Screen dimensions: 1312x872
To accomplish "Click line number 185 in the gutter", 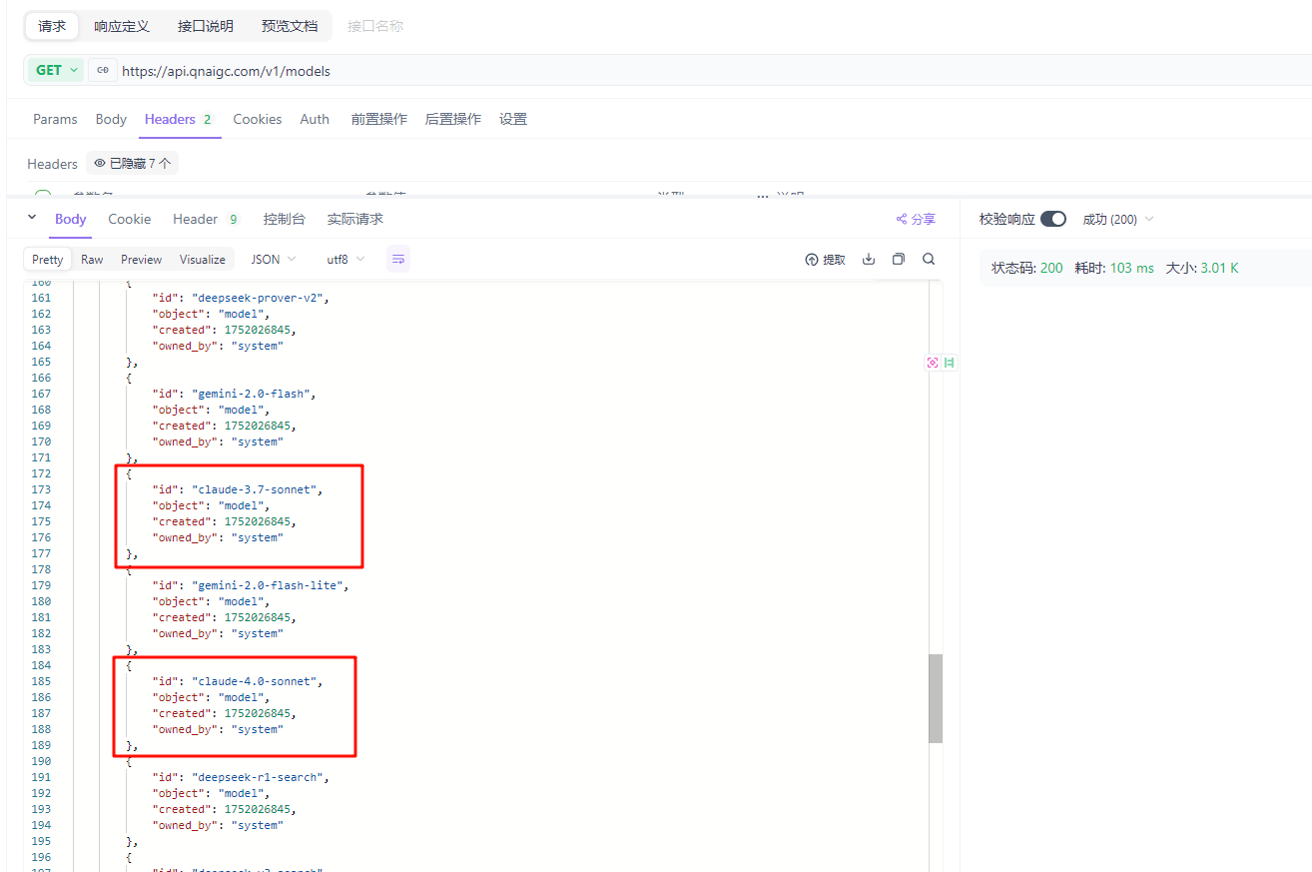I will 41,681.
